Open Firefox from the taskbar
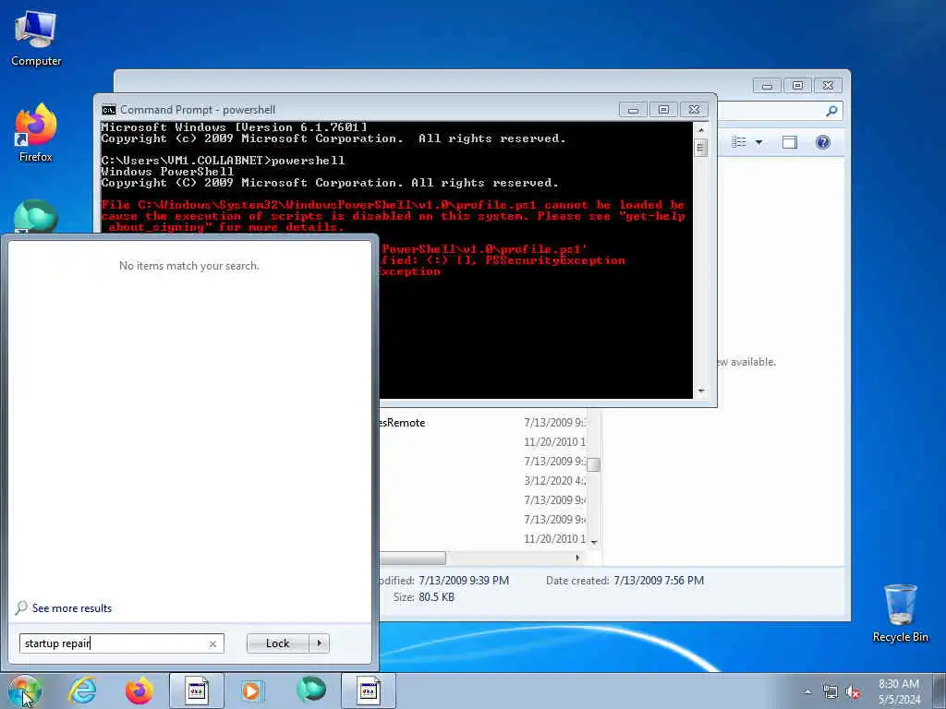The image size is (946, 709). (139, 691)
